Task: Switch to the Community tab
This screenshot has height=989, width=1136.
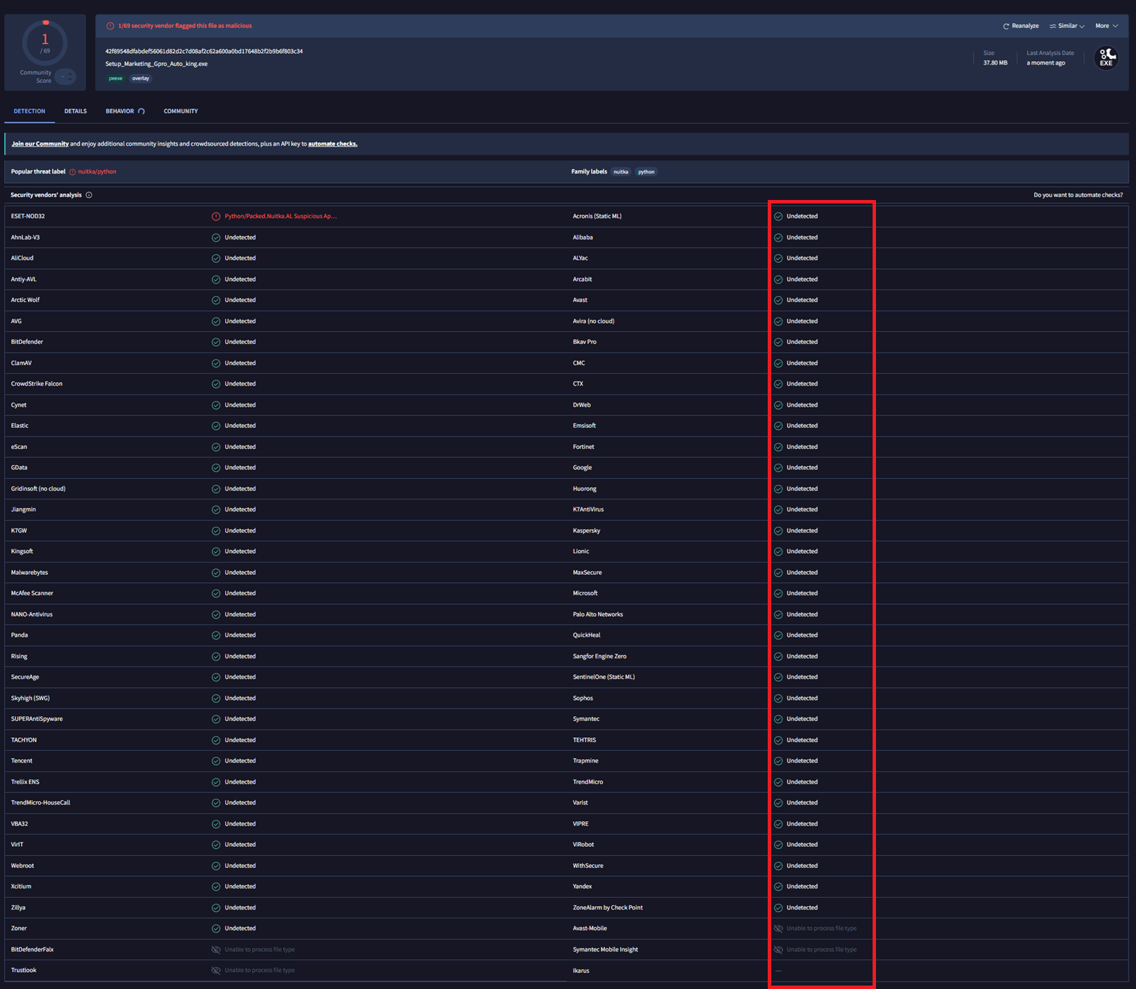Action: click(x=180, y=111)
